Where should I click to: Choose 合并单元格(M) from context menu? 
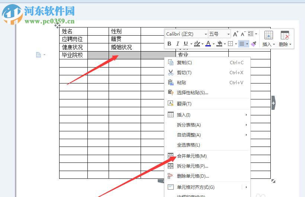[x=207, y=156]
